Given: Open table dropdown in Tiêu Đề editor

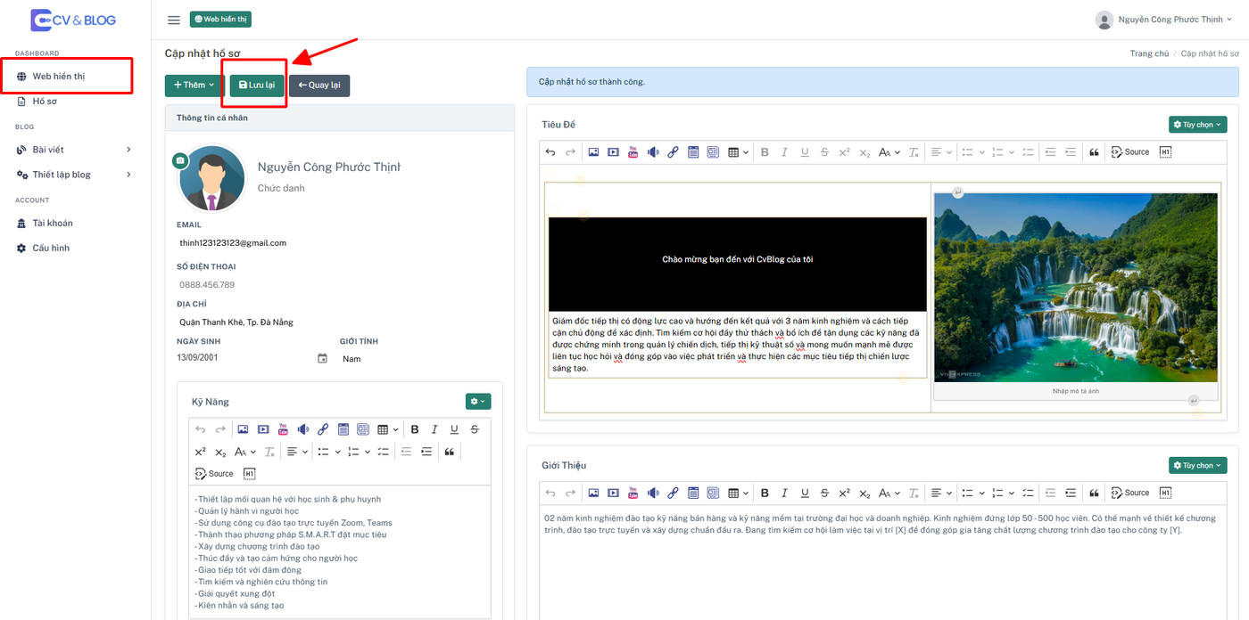Looking at the screenshot, I should click(739, 152).
